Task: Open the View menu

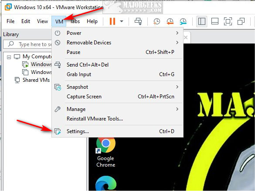Action: [x=42, y=21]
